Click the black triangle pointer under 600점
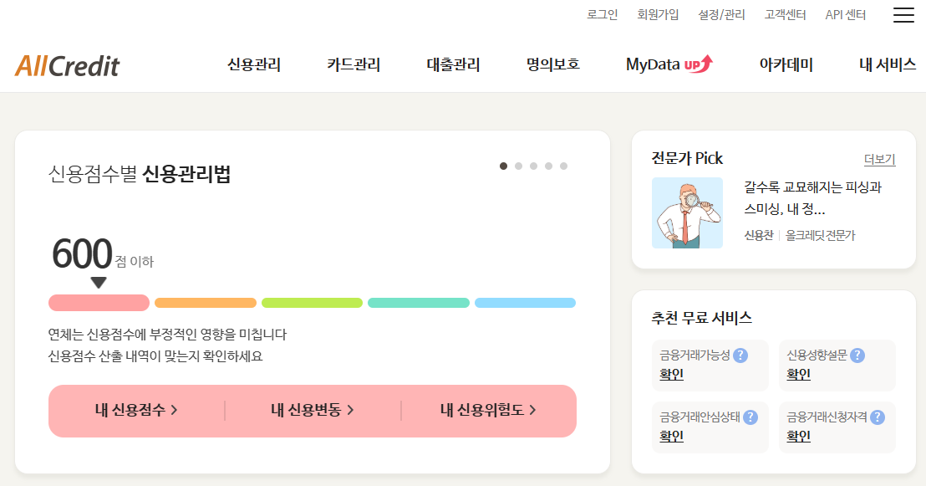Screen dimensions: 926x486 pos(99,283)
